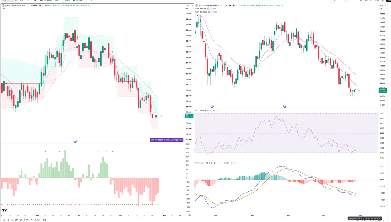Click the left chart Silver Futures symbol title
This screenshot has width=391, height=222.
21,6
